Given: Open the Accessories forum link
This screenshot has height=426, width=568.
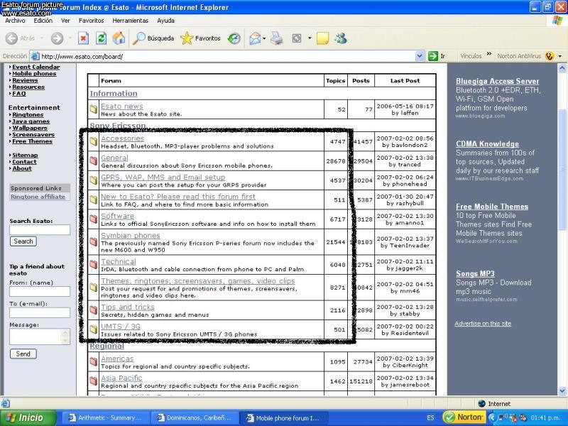Looking at the screenshot, I should (x=122, y=138).
